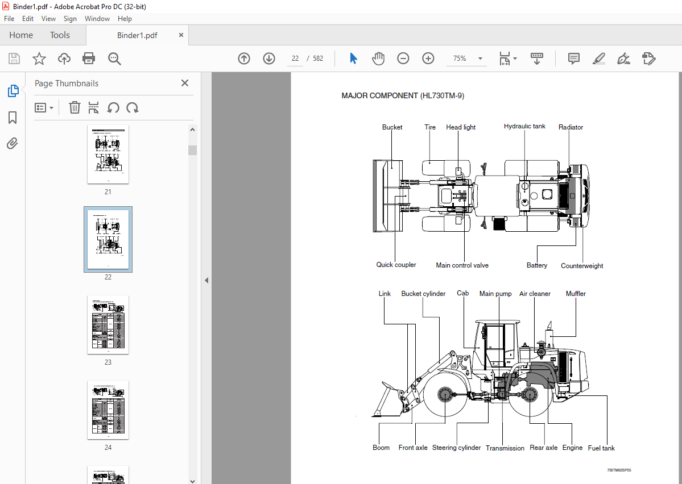The image size is (682, 484).
Task: Print the file with the printer icon
Action: [89, 58]
